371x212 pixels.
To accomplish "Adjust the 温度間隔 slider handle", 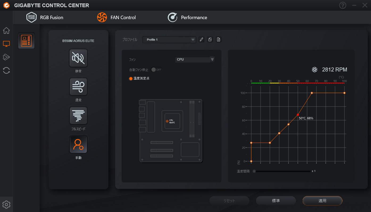I will (x=254, y=171).
